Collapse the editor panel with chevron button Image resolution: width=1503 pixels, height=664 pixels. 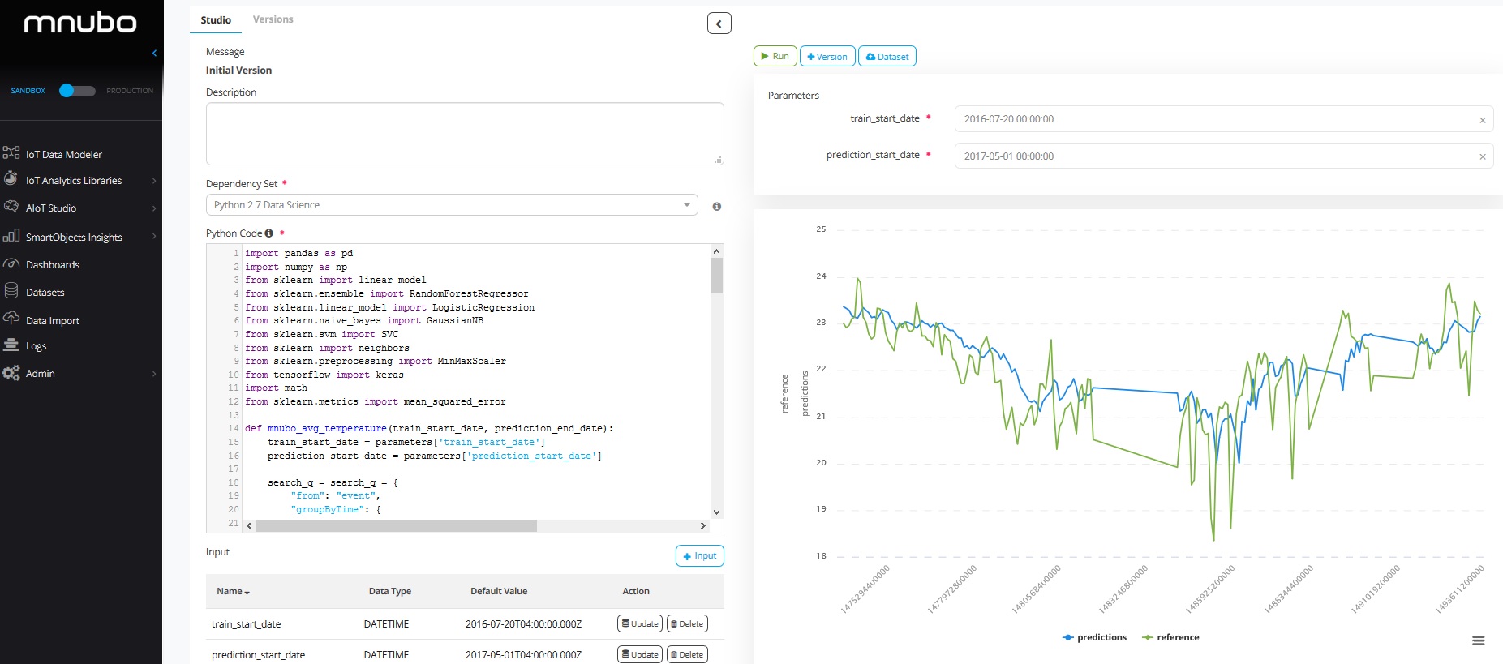[x=719, y=24]
